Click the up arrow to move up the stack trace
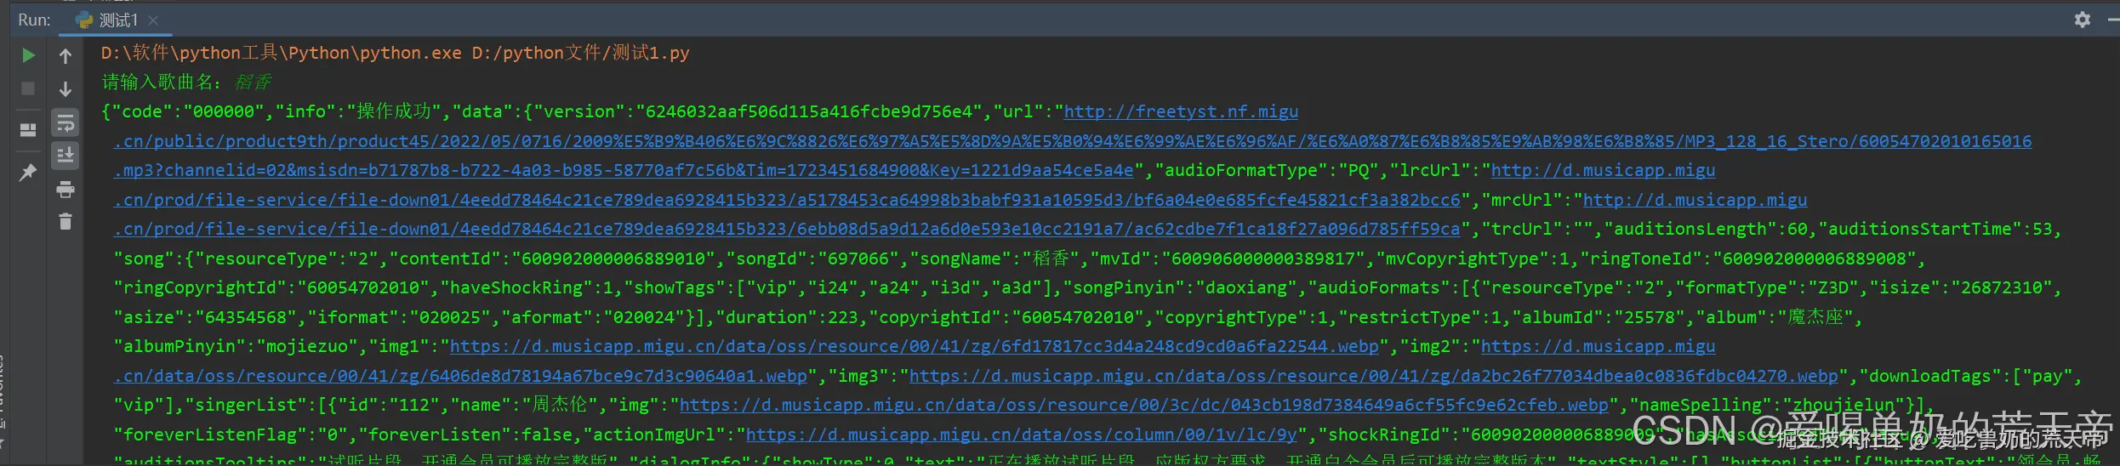 point(66,56)
